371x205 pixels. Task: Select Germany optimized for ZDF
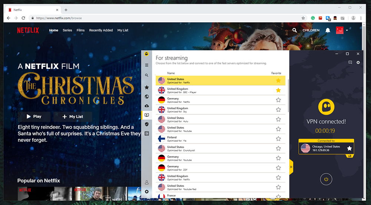(220, 168)
